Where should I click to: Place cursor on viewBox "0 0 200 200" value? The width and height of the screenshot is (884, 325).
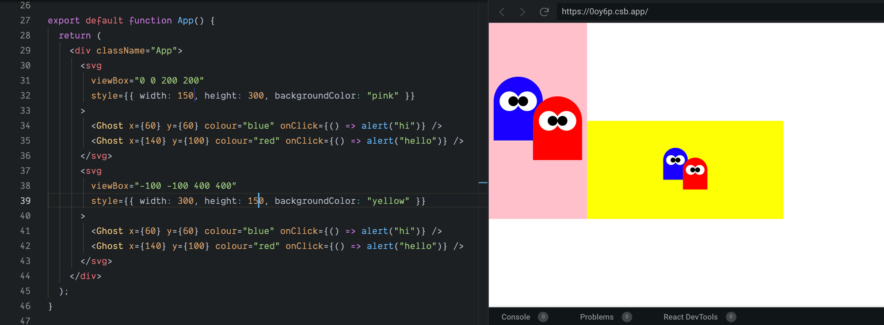click(x=169, y=81)
